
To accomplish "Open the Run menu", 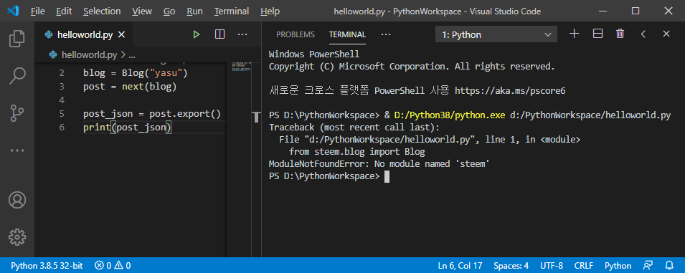I will [194, 11].
